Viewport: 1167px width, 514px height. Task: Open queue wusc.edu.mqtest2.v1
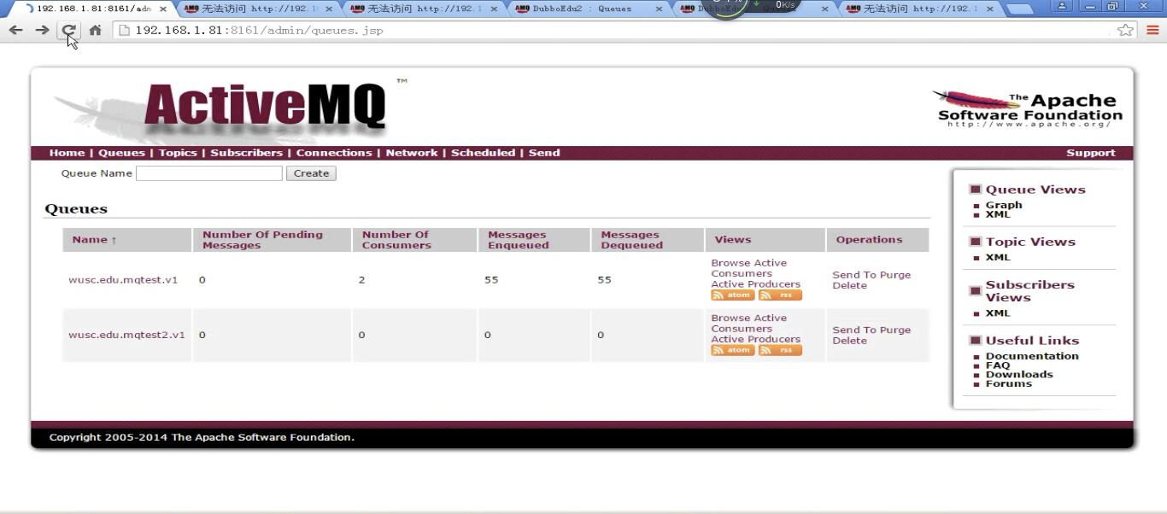(x=126, y=335)
